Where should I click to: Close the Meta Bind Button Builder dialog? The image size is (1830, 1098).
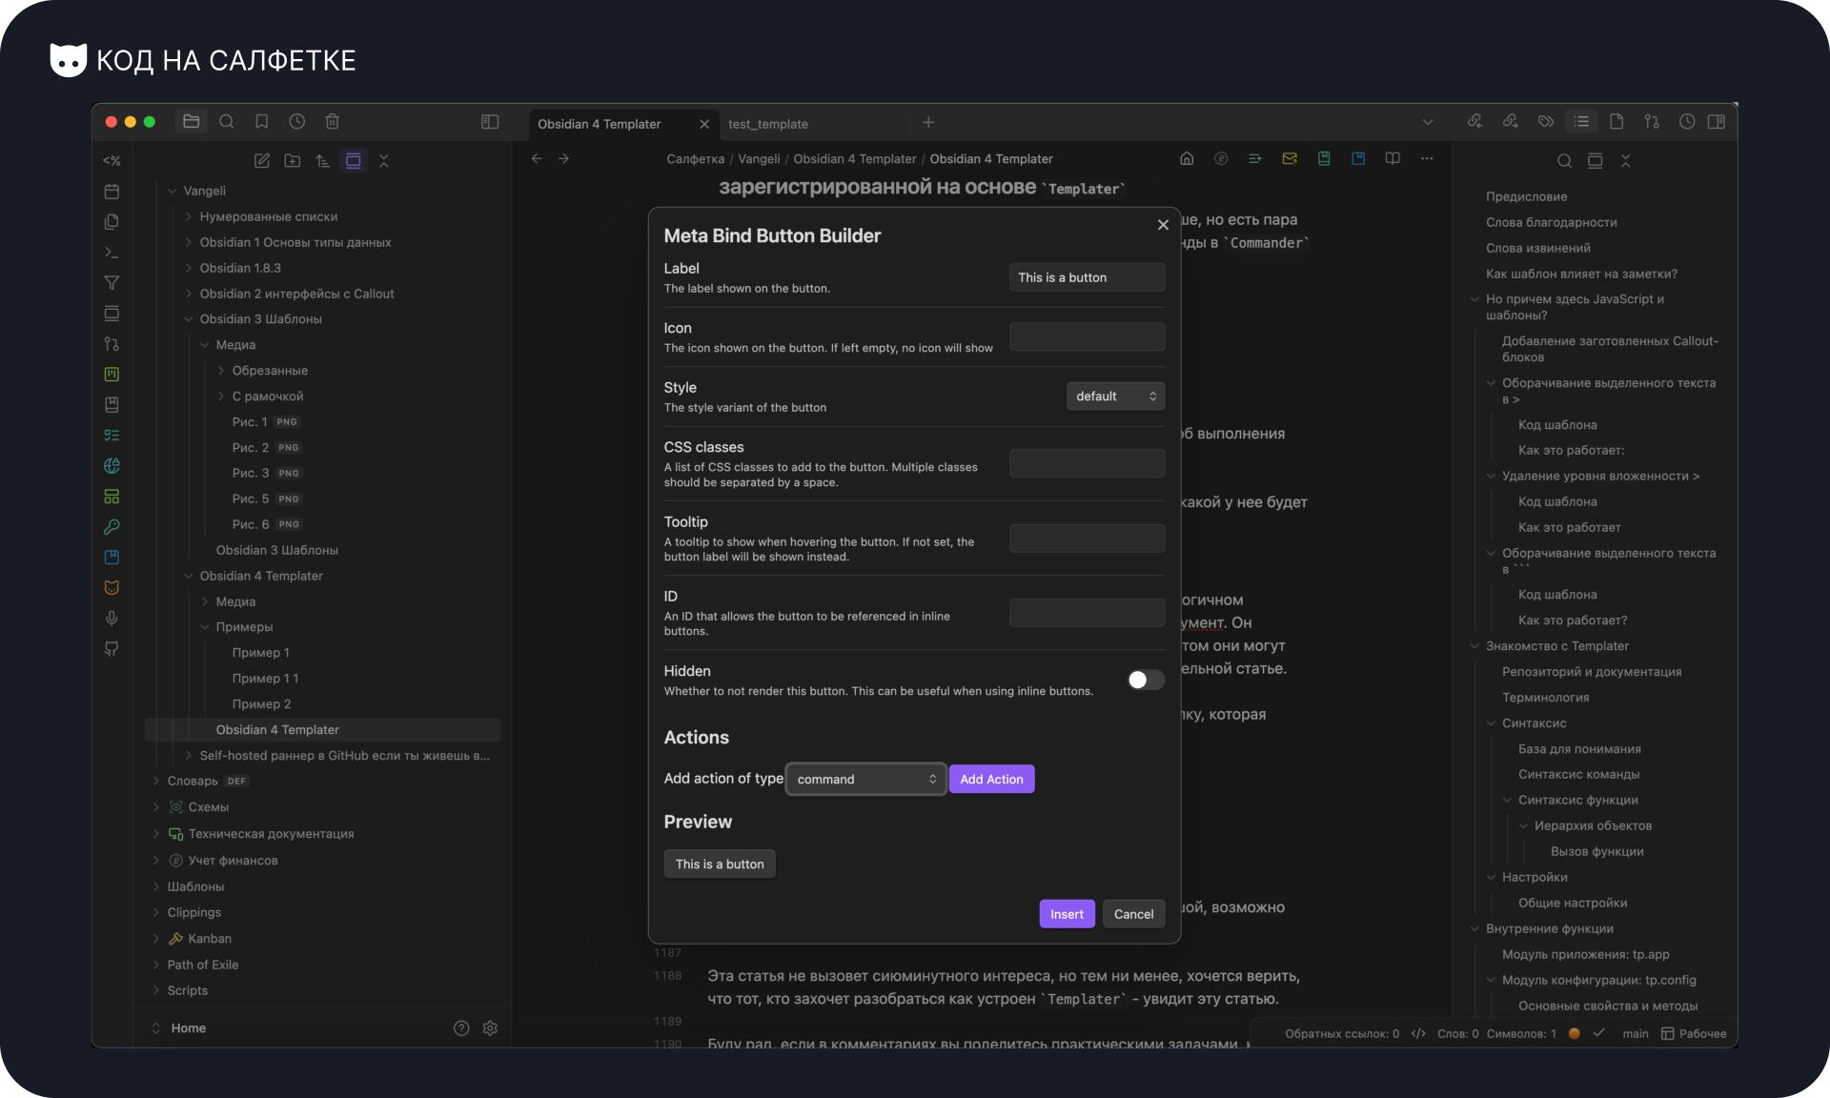click(x=1163, y=225)
